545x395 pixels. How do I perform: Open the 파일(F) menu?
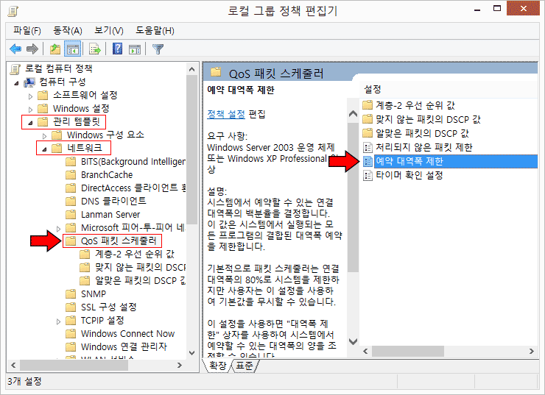(27, 31)
